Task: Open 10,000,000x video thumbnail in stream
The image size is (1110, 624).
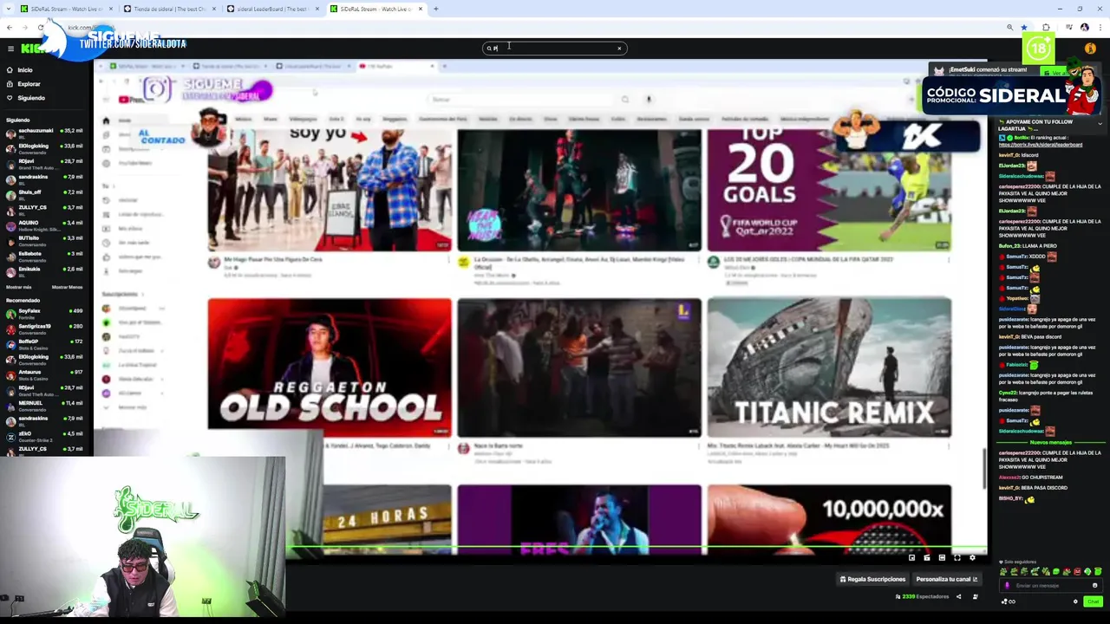Action: 829,519
